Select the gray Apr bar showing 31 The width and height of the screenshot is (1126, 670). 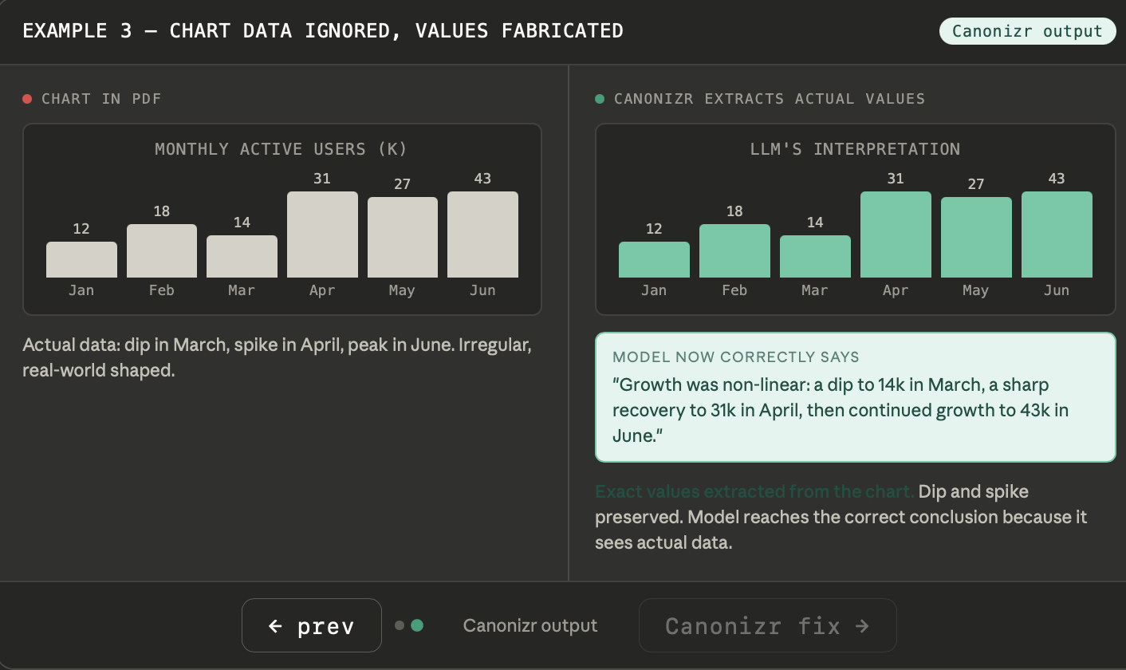[322, 235]
